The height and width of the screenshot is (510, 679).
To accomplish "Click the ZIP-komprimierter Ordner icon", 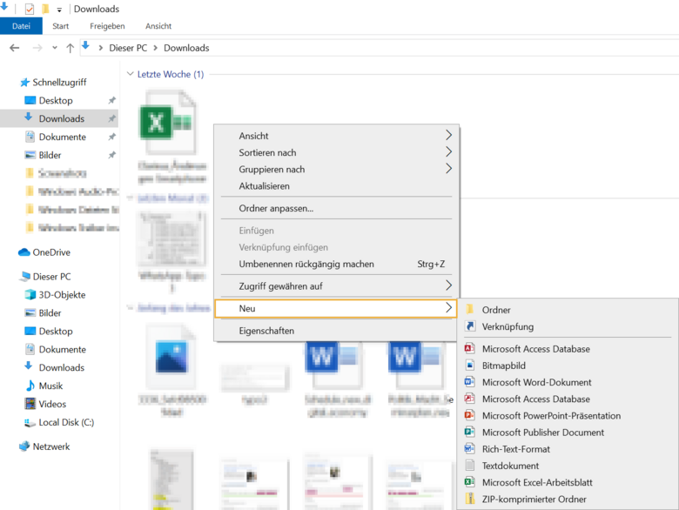I will (470, 500).
